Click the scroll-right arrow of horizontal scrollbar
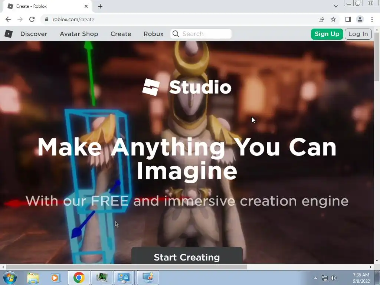The image size is (380, 285). (371, 267)
